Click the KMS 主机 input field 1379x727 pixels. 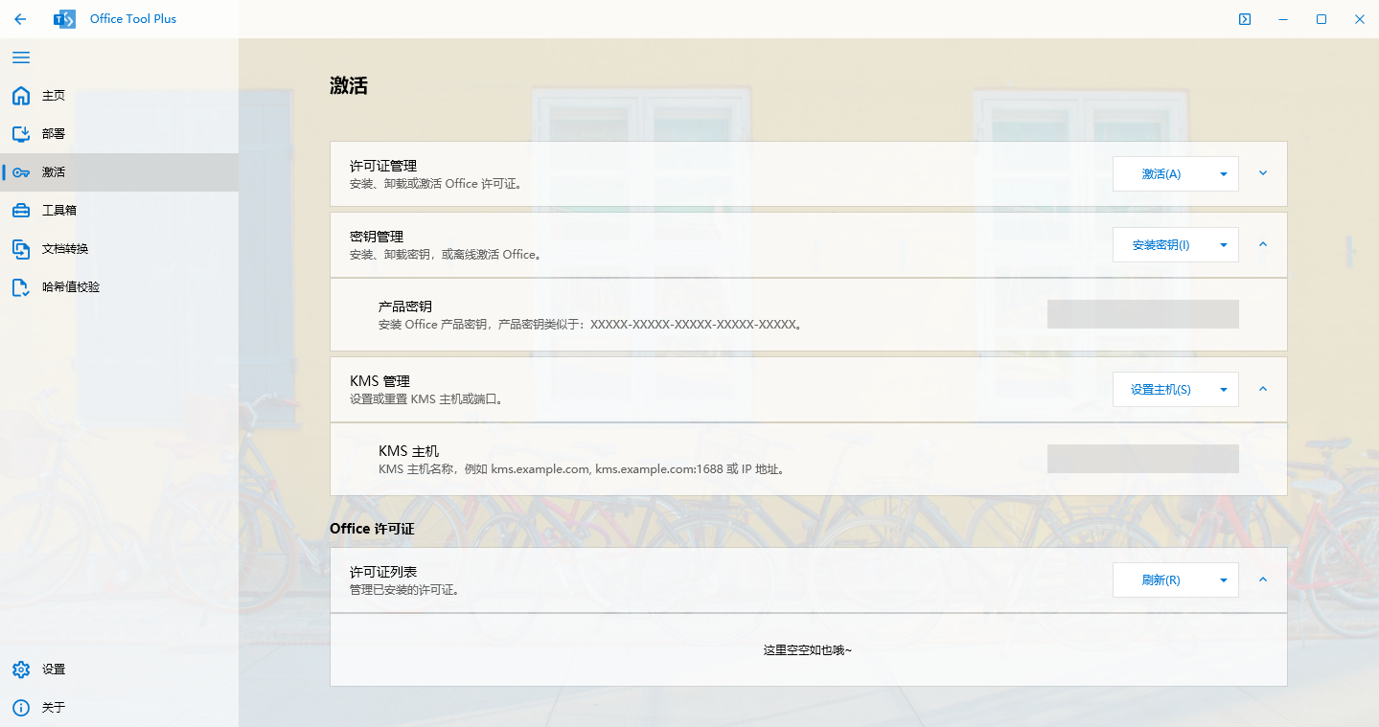(x=1143, y=459)
